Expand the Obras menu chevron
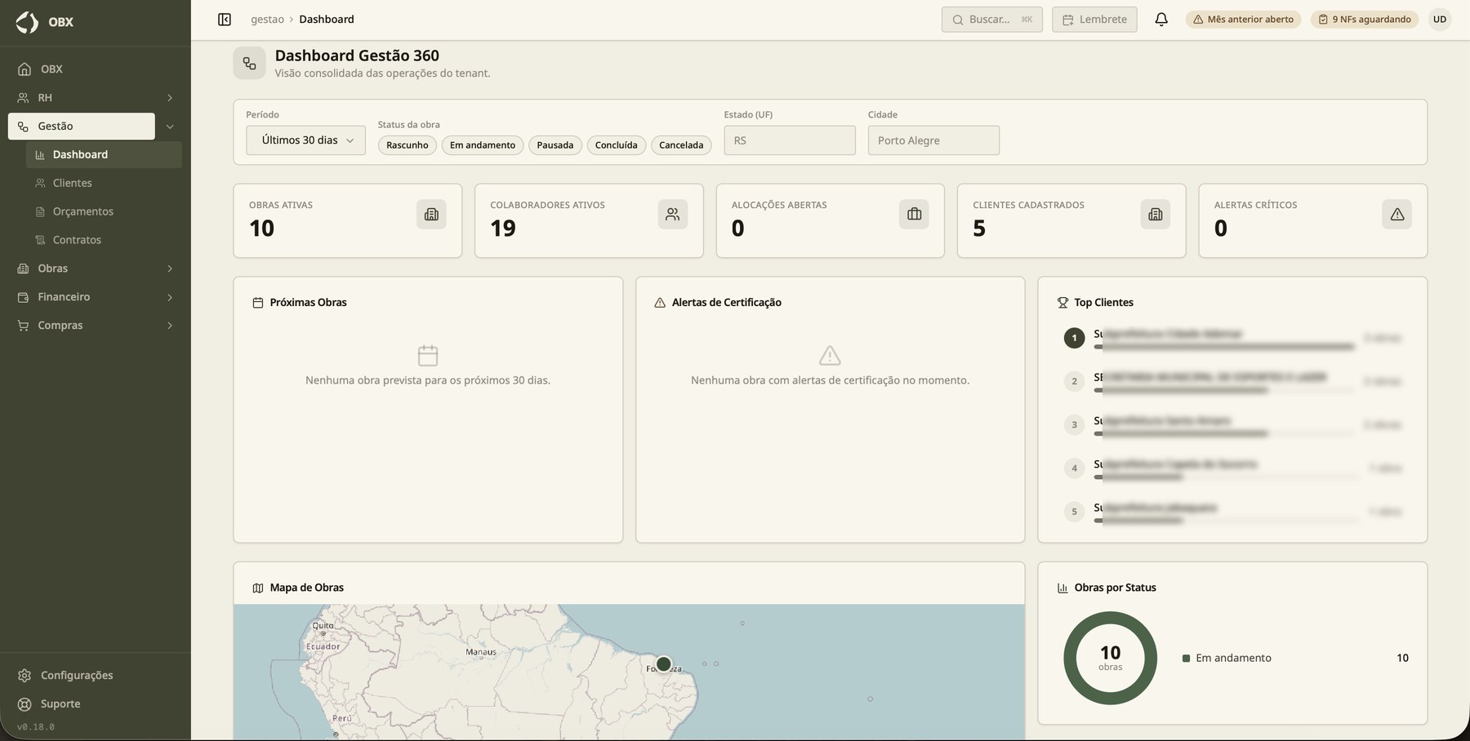Image resolution: width=1470 pixels, height=741 pixels. (170, 268)
